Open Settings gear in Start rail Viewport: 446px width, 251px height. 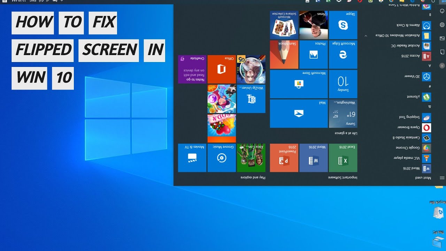click(442, 25)
